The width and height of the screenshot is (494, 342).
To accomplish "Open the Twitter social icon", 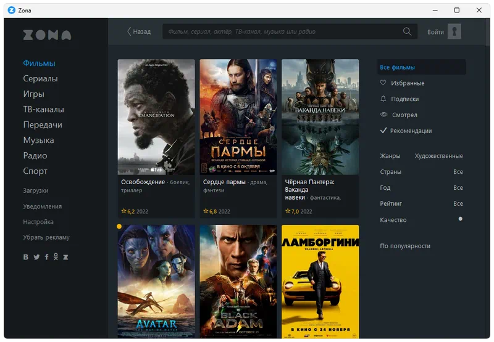I will (36, 257).
